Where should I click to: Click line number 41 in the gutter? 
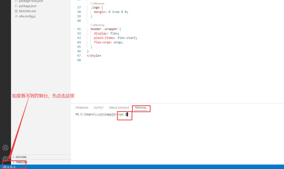tap(79, 29)
